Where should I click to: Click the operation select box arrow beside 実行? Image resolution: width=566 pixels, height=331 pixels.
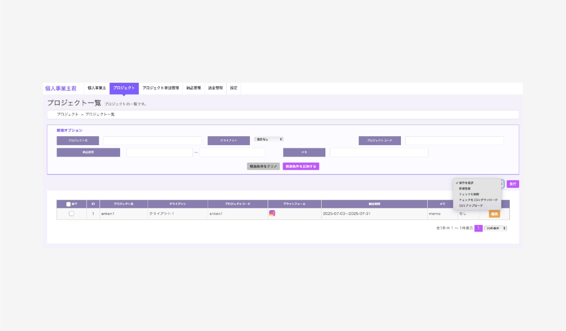click(502, 184)
